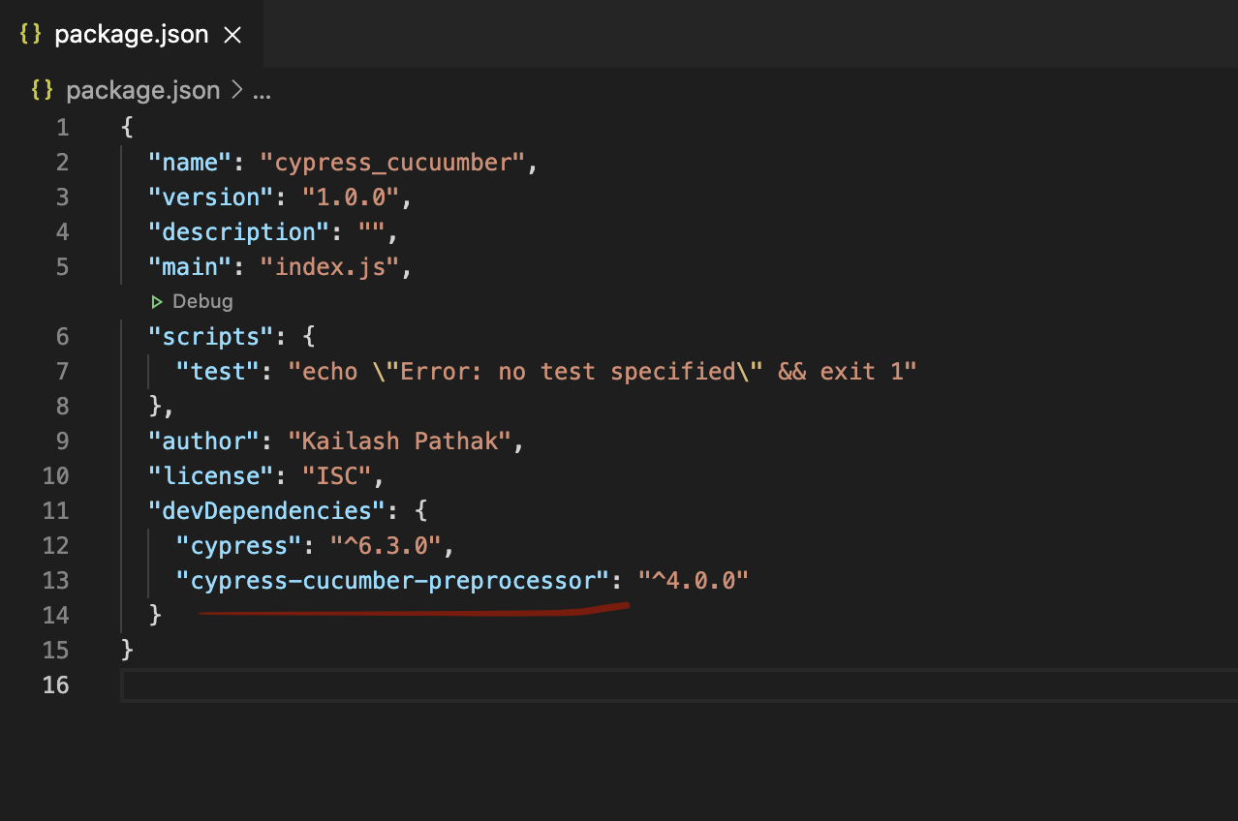The image size is (1238, 821).
Task: Click the "cypress-cucumber-preprocessor" dependency name
Action: point(392,581)
